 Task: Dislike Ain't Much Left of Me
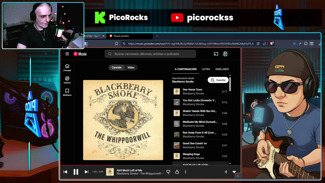pyautogui.click(x=168, y=172)
